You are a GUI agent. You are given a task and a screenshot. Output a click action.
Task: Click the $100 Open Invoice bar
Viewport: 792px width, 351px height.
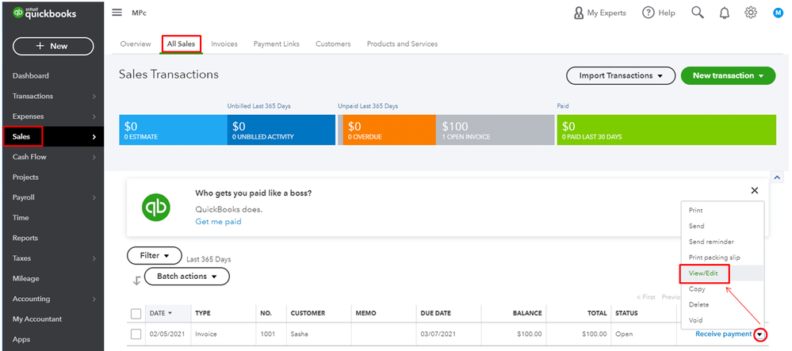click(x=495, y=130)
